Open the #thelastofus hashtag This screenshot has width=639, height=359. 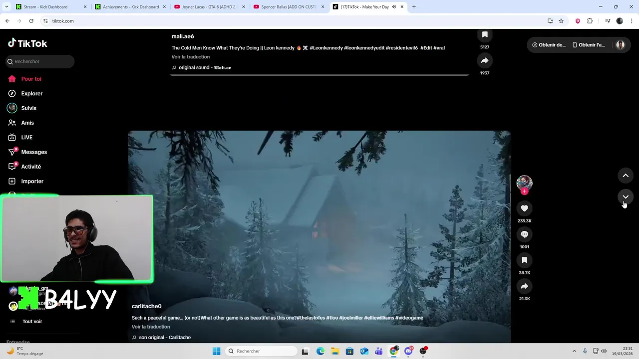tap(311, 318)
